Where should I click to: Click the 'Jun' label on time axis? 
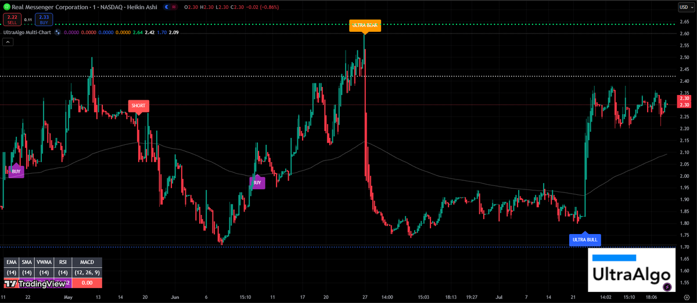(175, 297)
